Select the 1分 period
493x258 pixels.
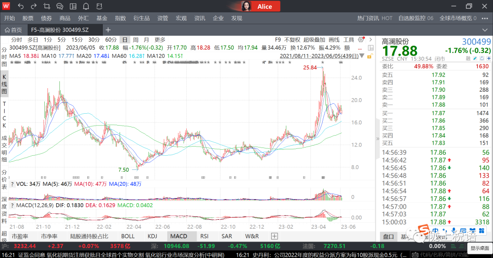click(x=48, y=40)
